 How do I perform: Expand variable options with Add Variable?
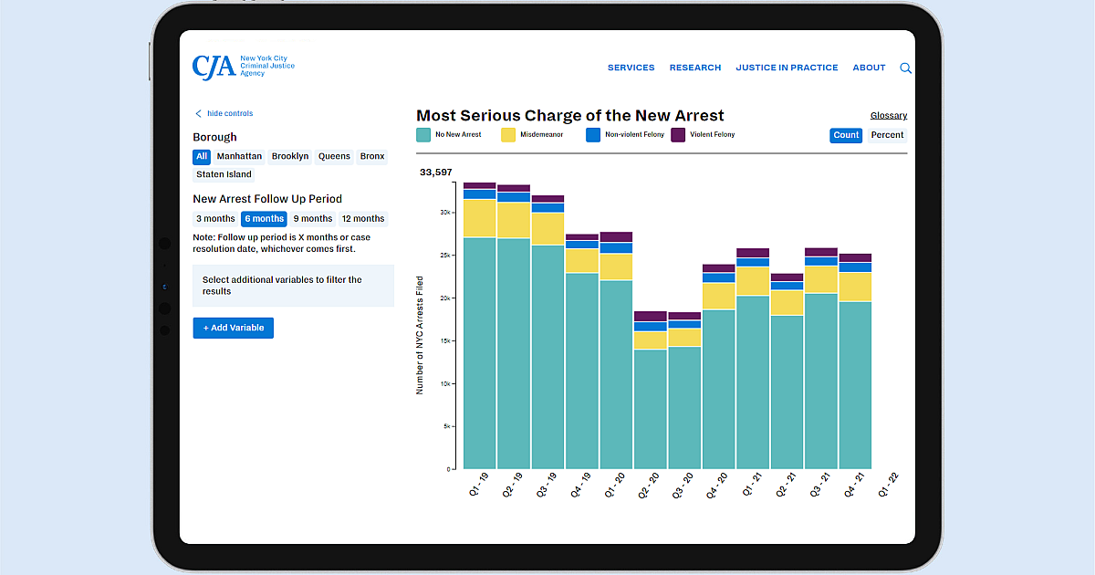[233, 328]
